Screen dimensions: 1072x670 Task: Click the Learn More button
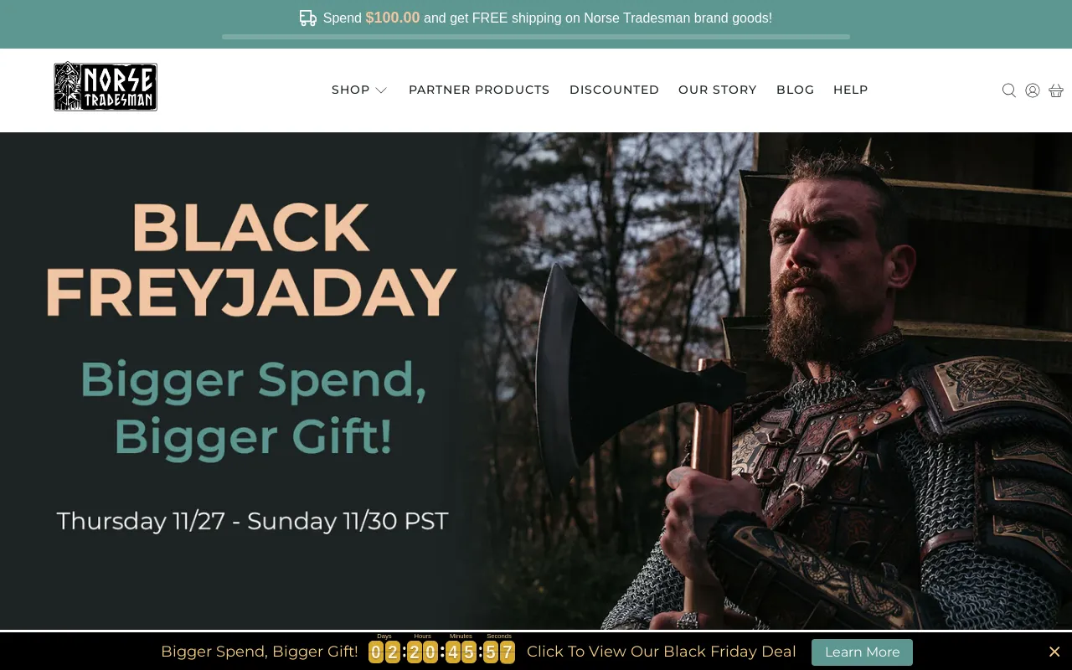(x=862, y=652)
